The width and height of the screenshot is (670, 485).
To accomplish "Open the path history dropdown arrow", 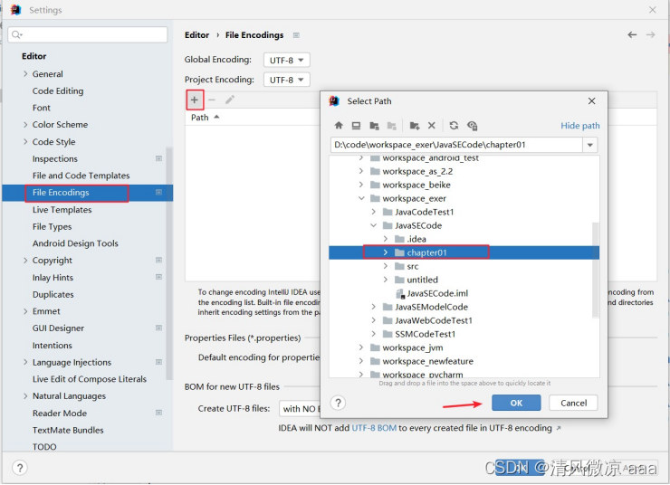I will pyautogui.click(x=589, y=145).
